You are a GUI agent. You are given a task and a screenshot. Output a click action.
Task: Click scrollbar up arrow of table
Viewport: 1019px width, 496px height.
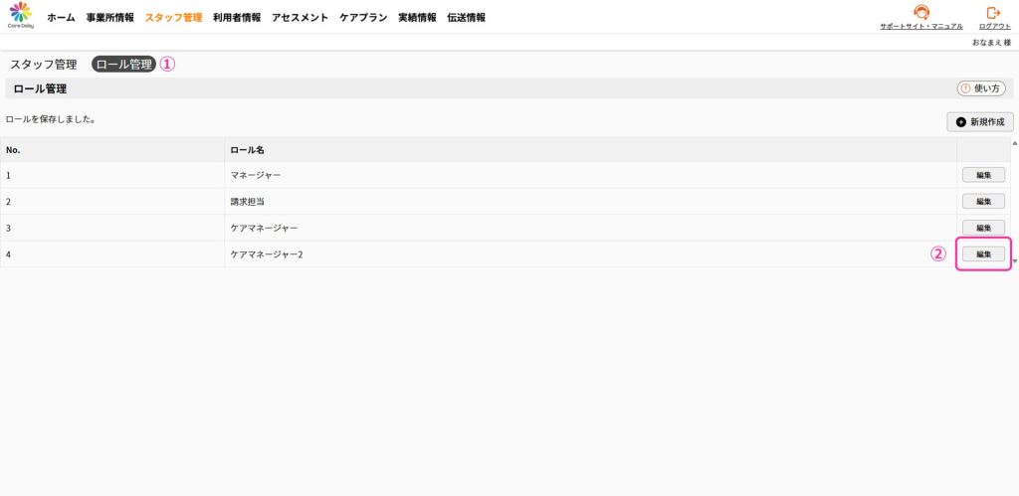tap(1015, 142)
